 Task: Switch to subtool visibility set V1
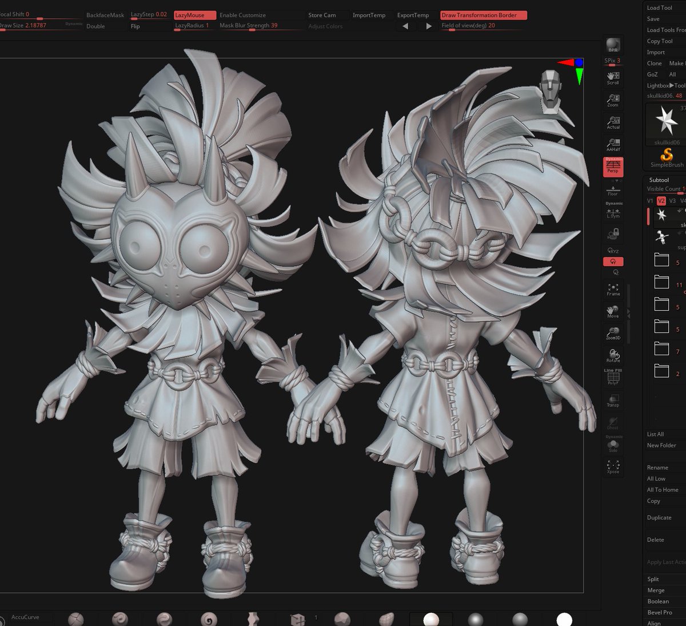coord(650,201)
